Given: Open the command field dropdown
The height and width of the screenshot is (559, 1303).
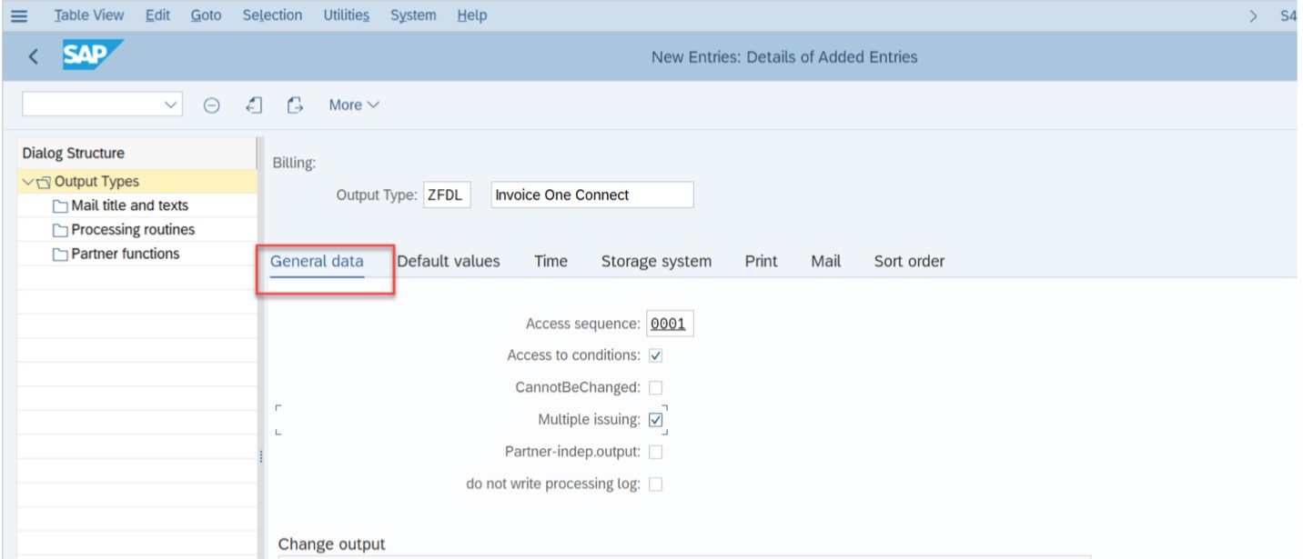Looking at the screenshot, I should coord(170,105).
